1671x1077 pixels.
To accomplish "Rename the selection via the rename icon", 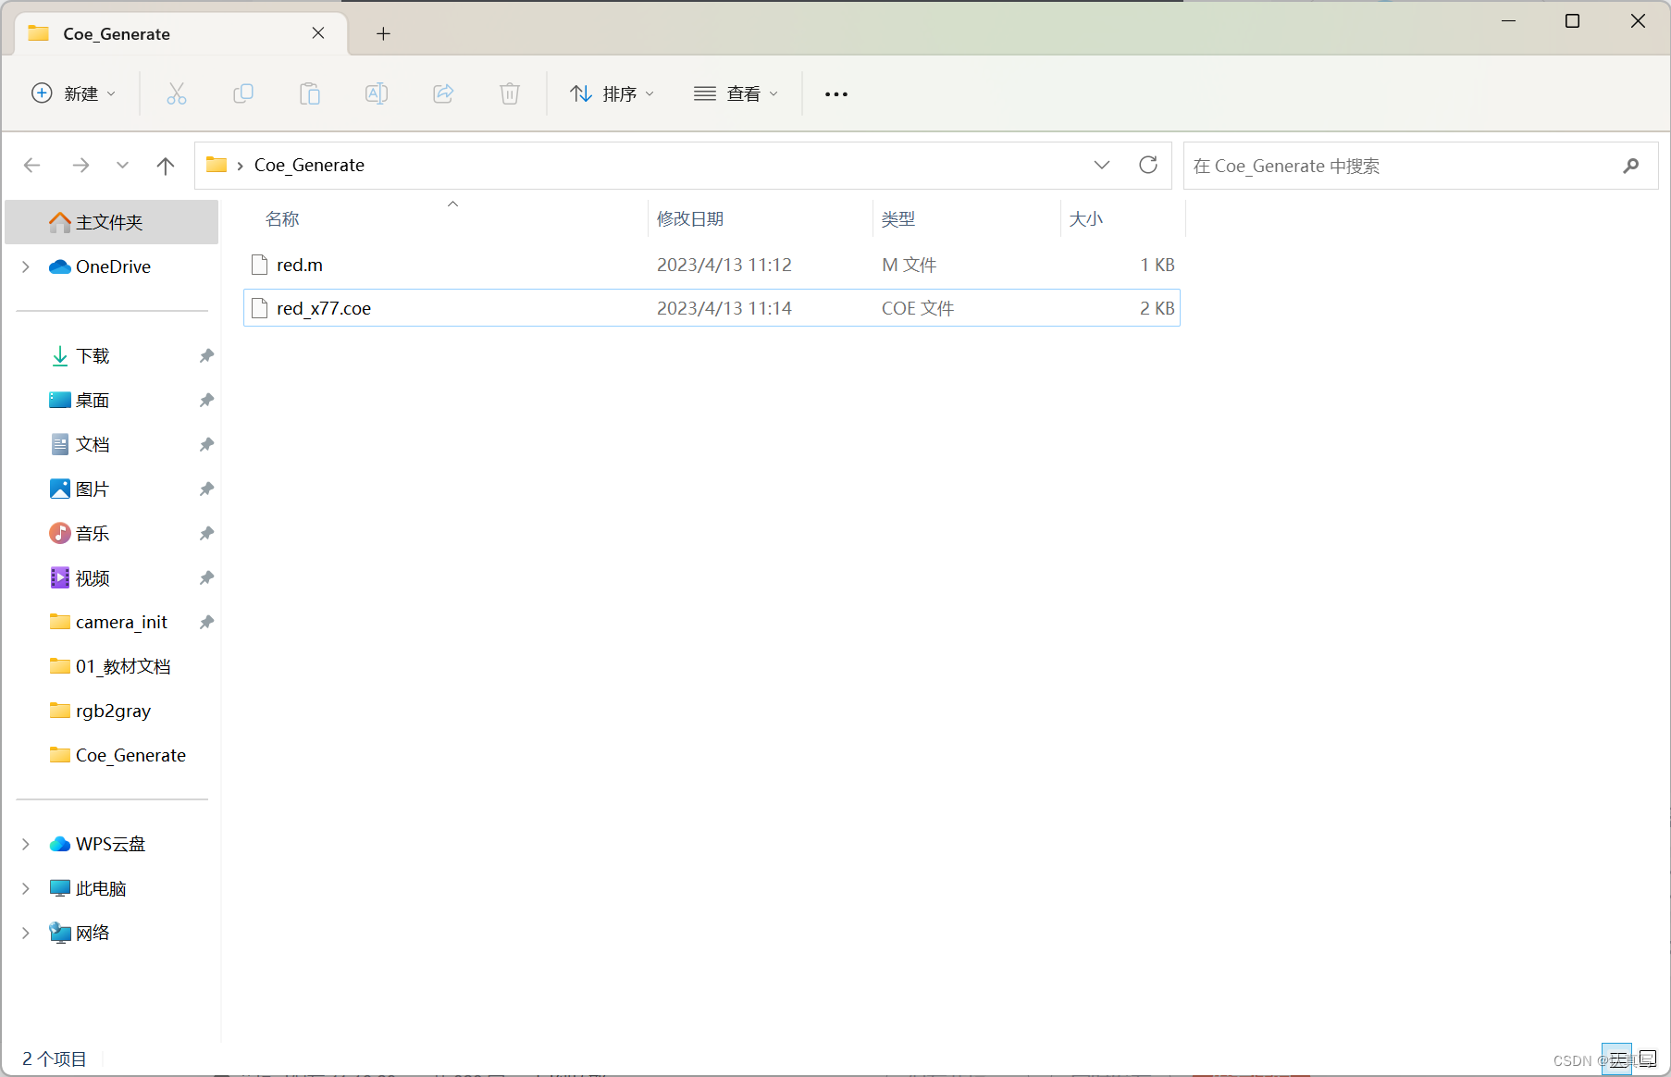I will pos(377,93).
